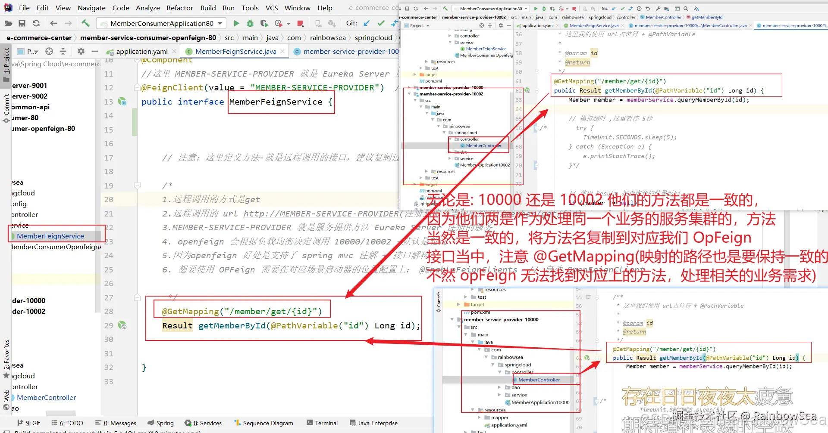The image size is (828, 433).
Task: Open Project Structure icon in overlay toolbar
Action: (667, 9)
